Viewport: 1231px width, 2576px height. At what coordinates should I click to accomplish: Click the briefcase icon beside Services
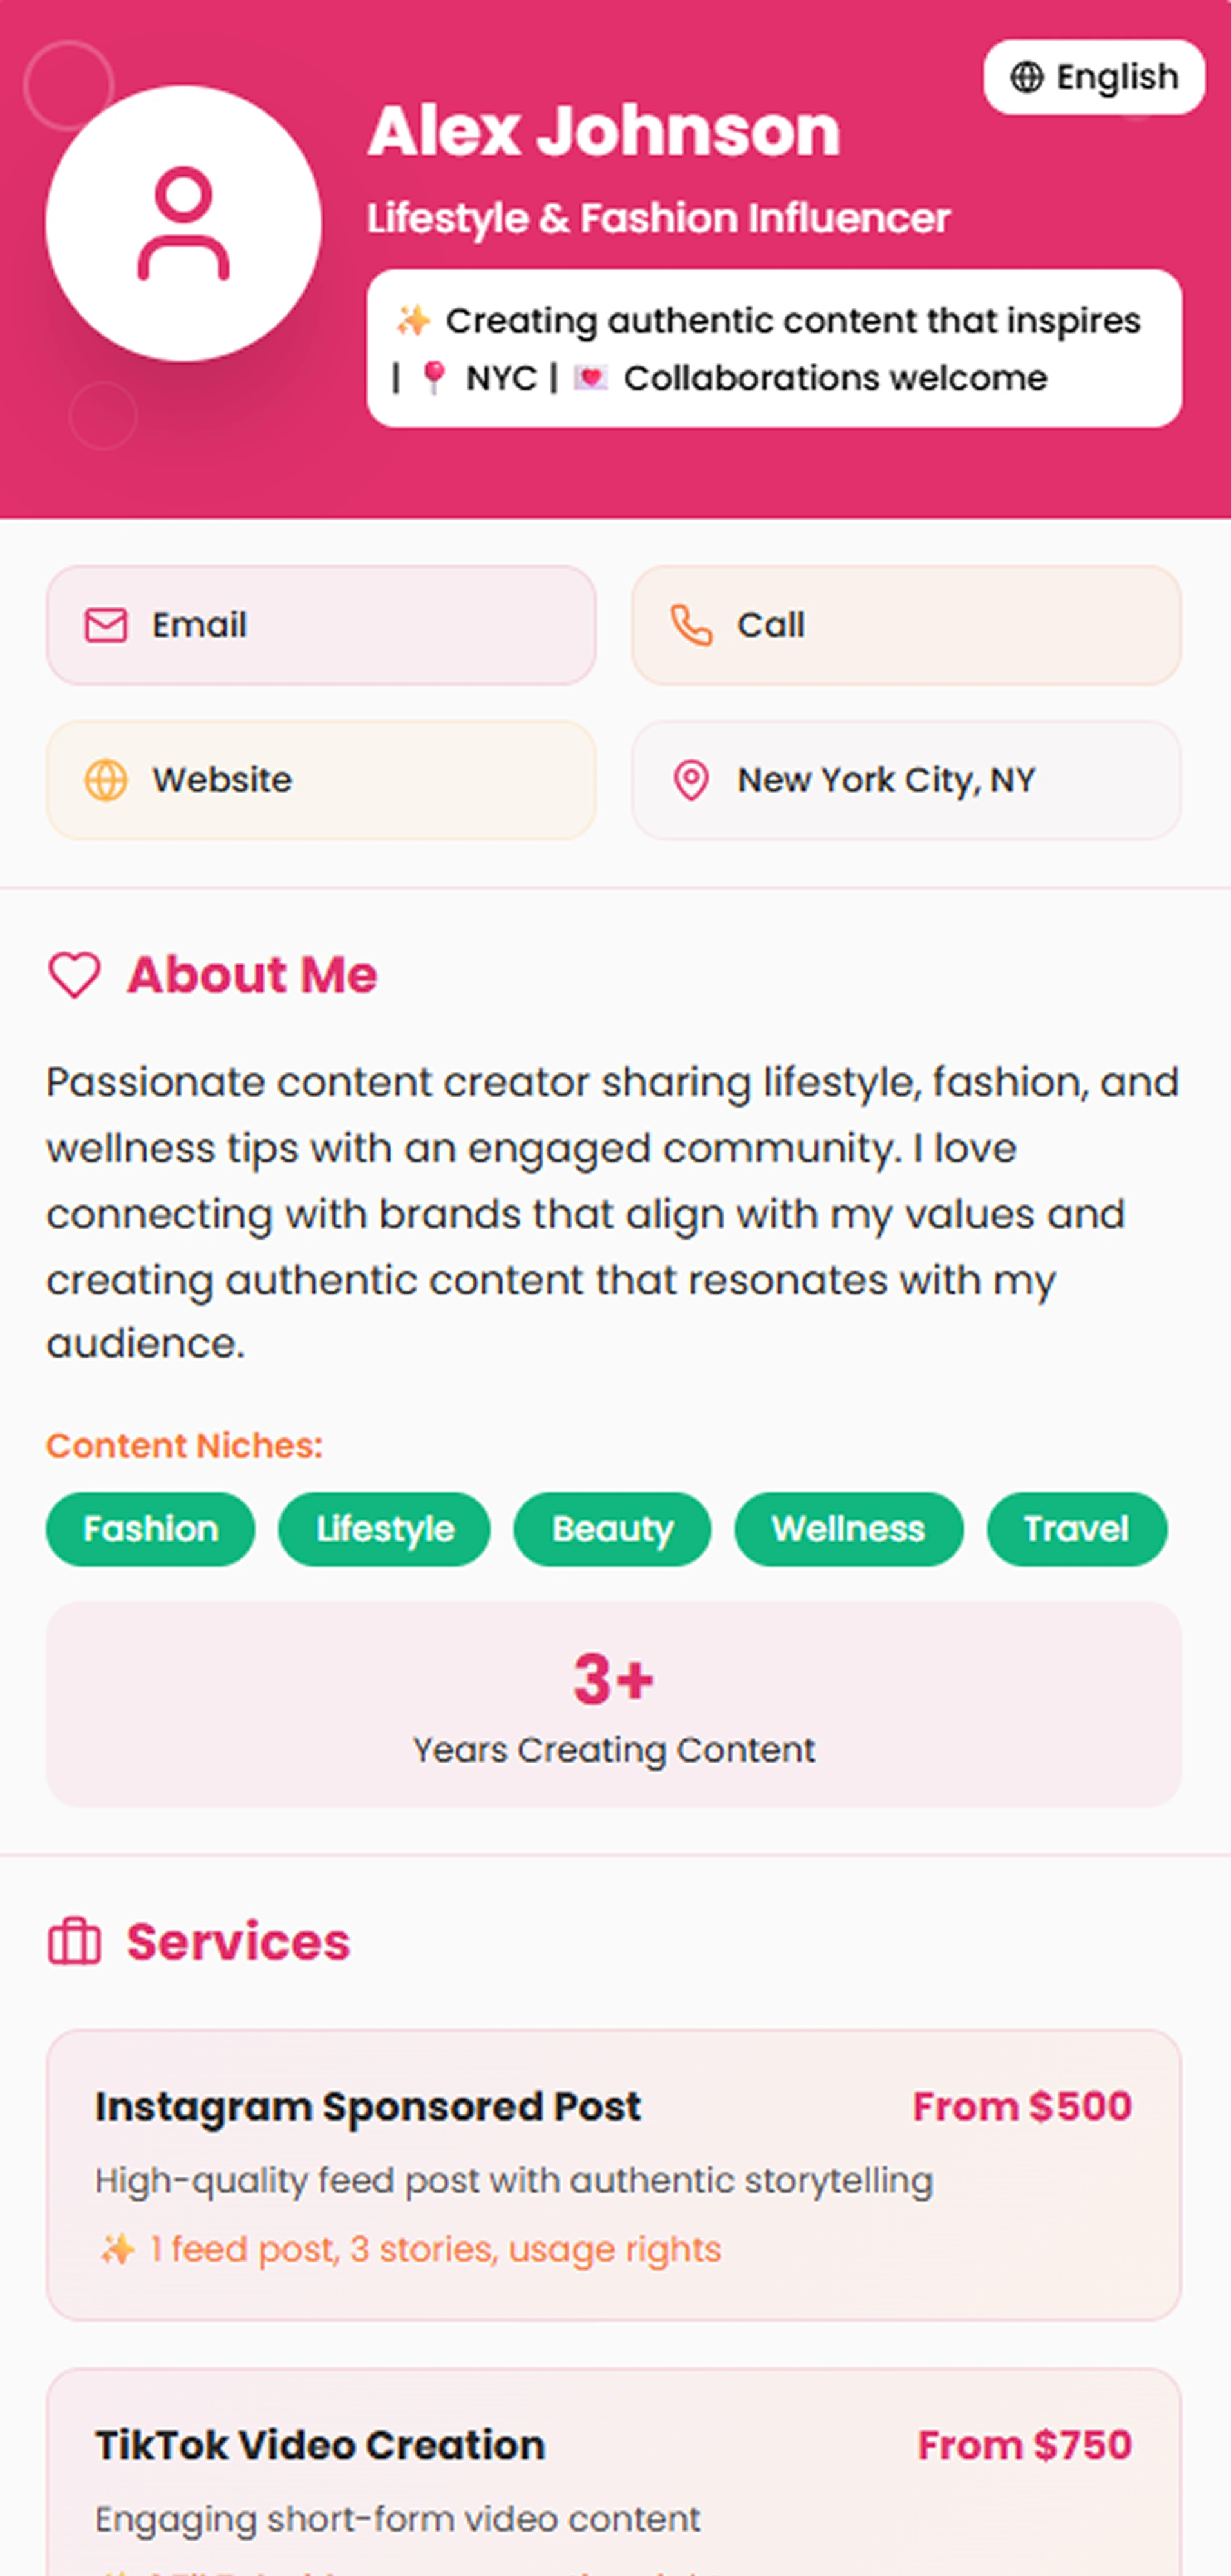point(74,1941)
